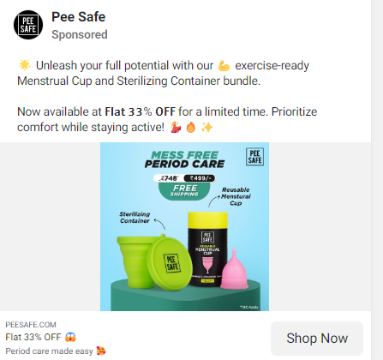Click the shocked face emoji near headline
The image size is (383, 360).
pos(70,337)
